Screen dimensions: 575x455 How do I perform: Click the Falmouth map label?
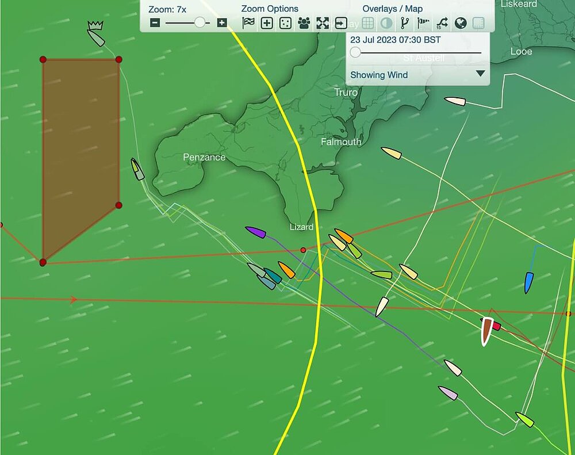pyautogui.click(x=341, y=142)
